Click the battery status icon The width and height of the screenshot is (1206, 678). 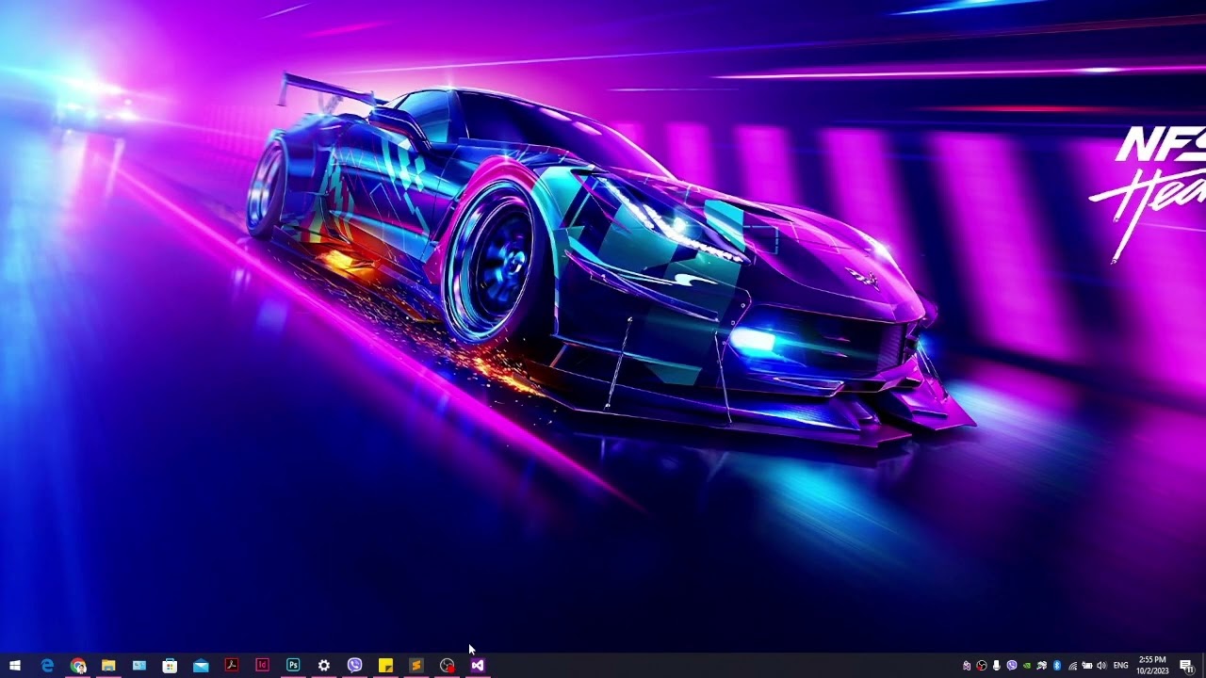[x=1087, y=666]
